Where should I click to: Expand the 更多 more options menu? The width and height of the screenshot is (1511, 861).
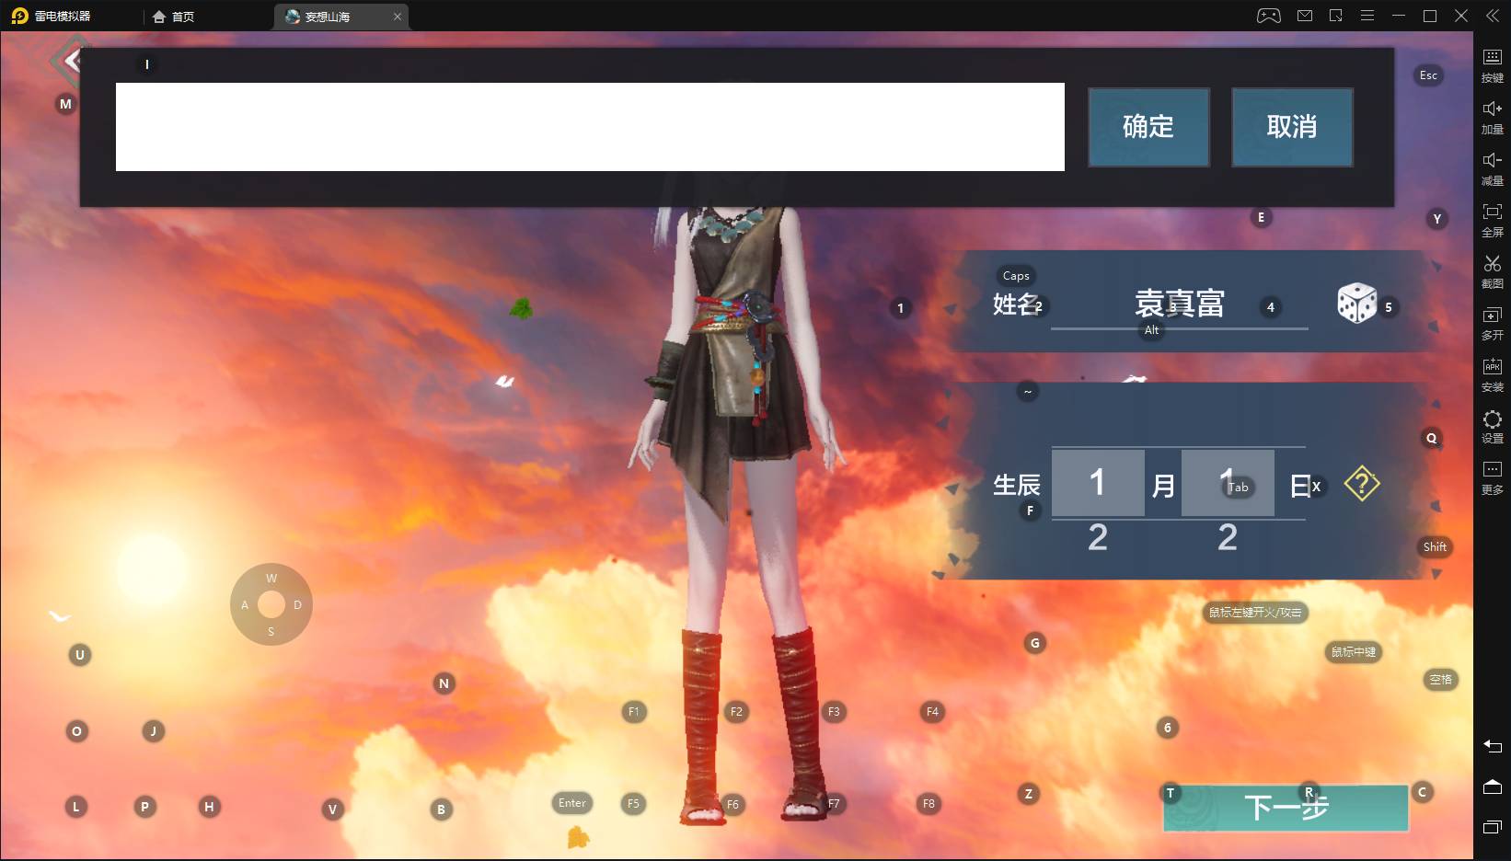click(1492, 477)
